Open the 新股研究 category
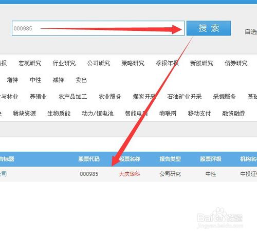 click(201, 63)
